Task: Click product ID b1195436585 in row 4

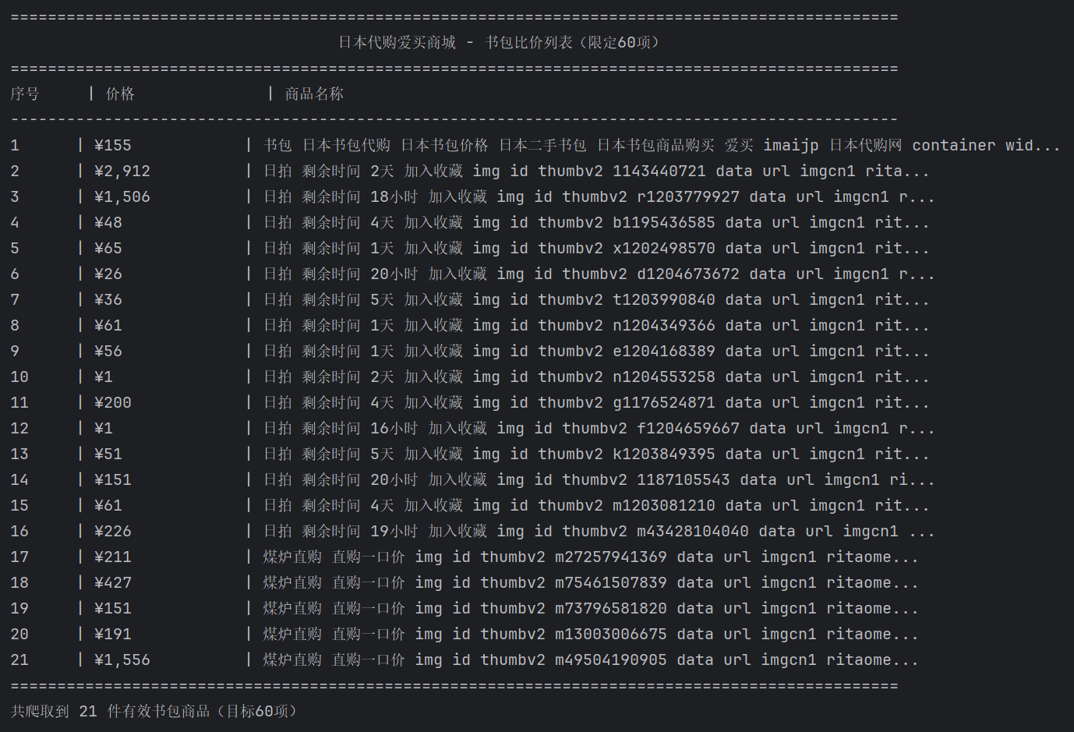Action: (664, 222)
